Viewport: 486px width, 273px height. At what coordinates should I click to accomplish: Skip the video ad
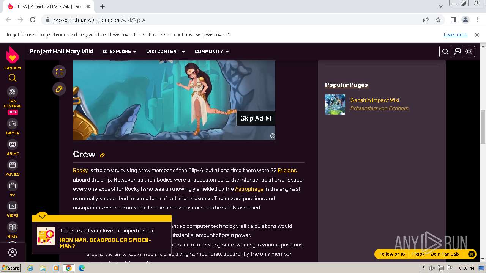pyautogui.click(x=256, y=118)
